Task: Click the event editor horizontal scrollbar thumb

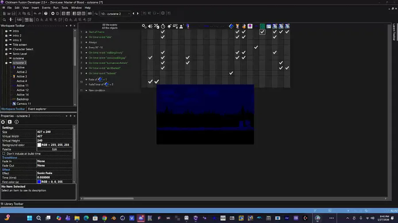Action: [108, 198]
